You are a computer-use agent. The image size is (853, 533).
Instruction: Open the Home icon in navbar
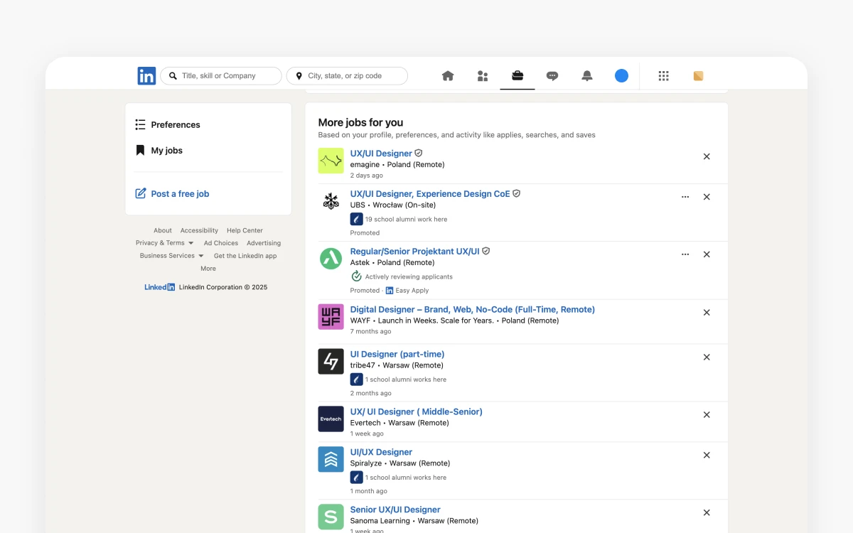(448, 76)
